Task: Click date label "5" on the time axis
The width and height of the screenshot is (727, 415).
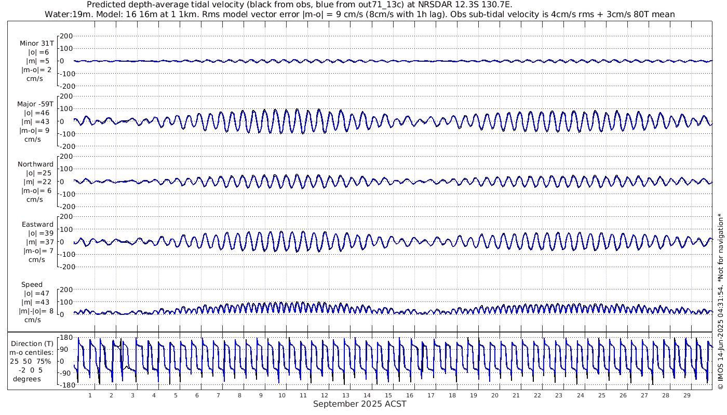Action: 176,395
